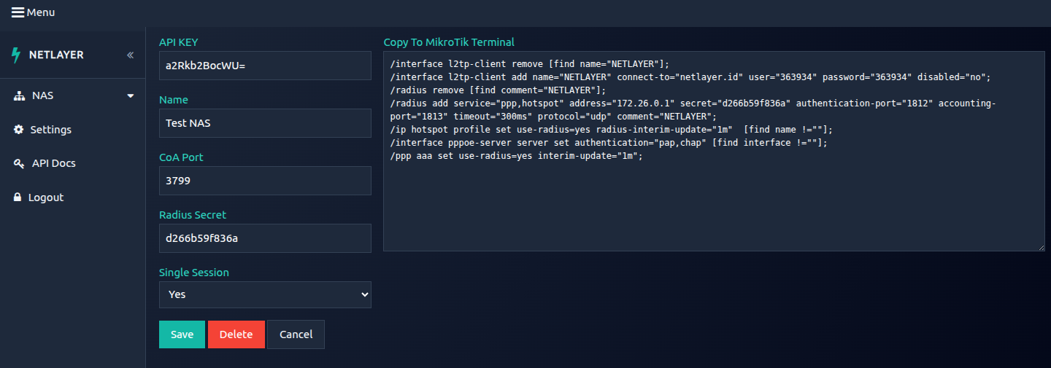Viewport: 1051px width, 368px height.
Task: Open the hamburger Menu icon
Action: tap(18, 12)
